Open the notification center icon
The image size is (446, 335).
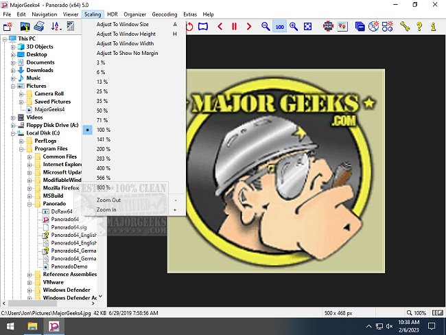[432, 327]
